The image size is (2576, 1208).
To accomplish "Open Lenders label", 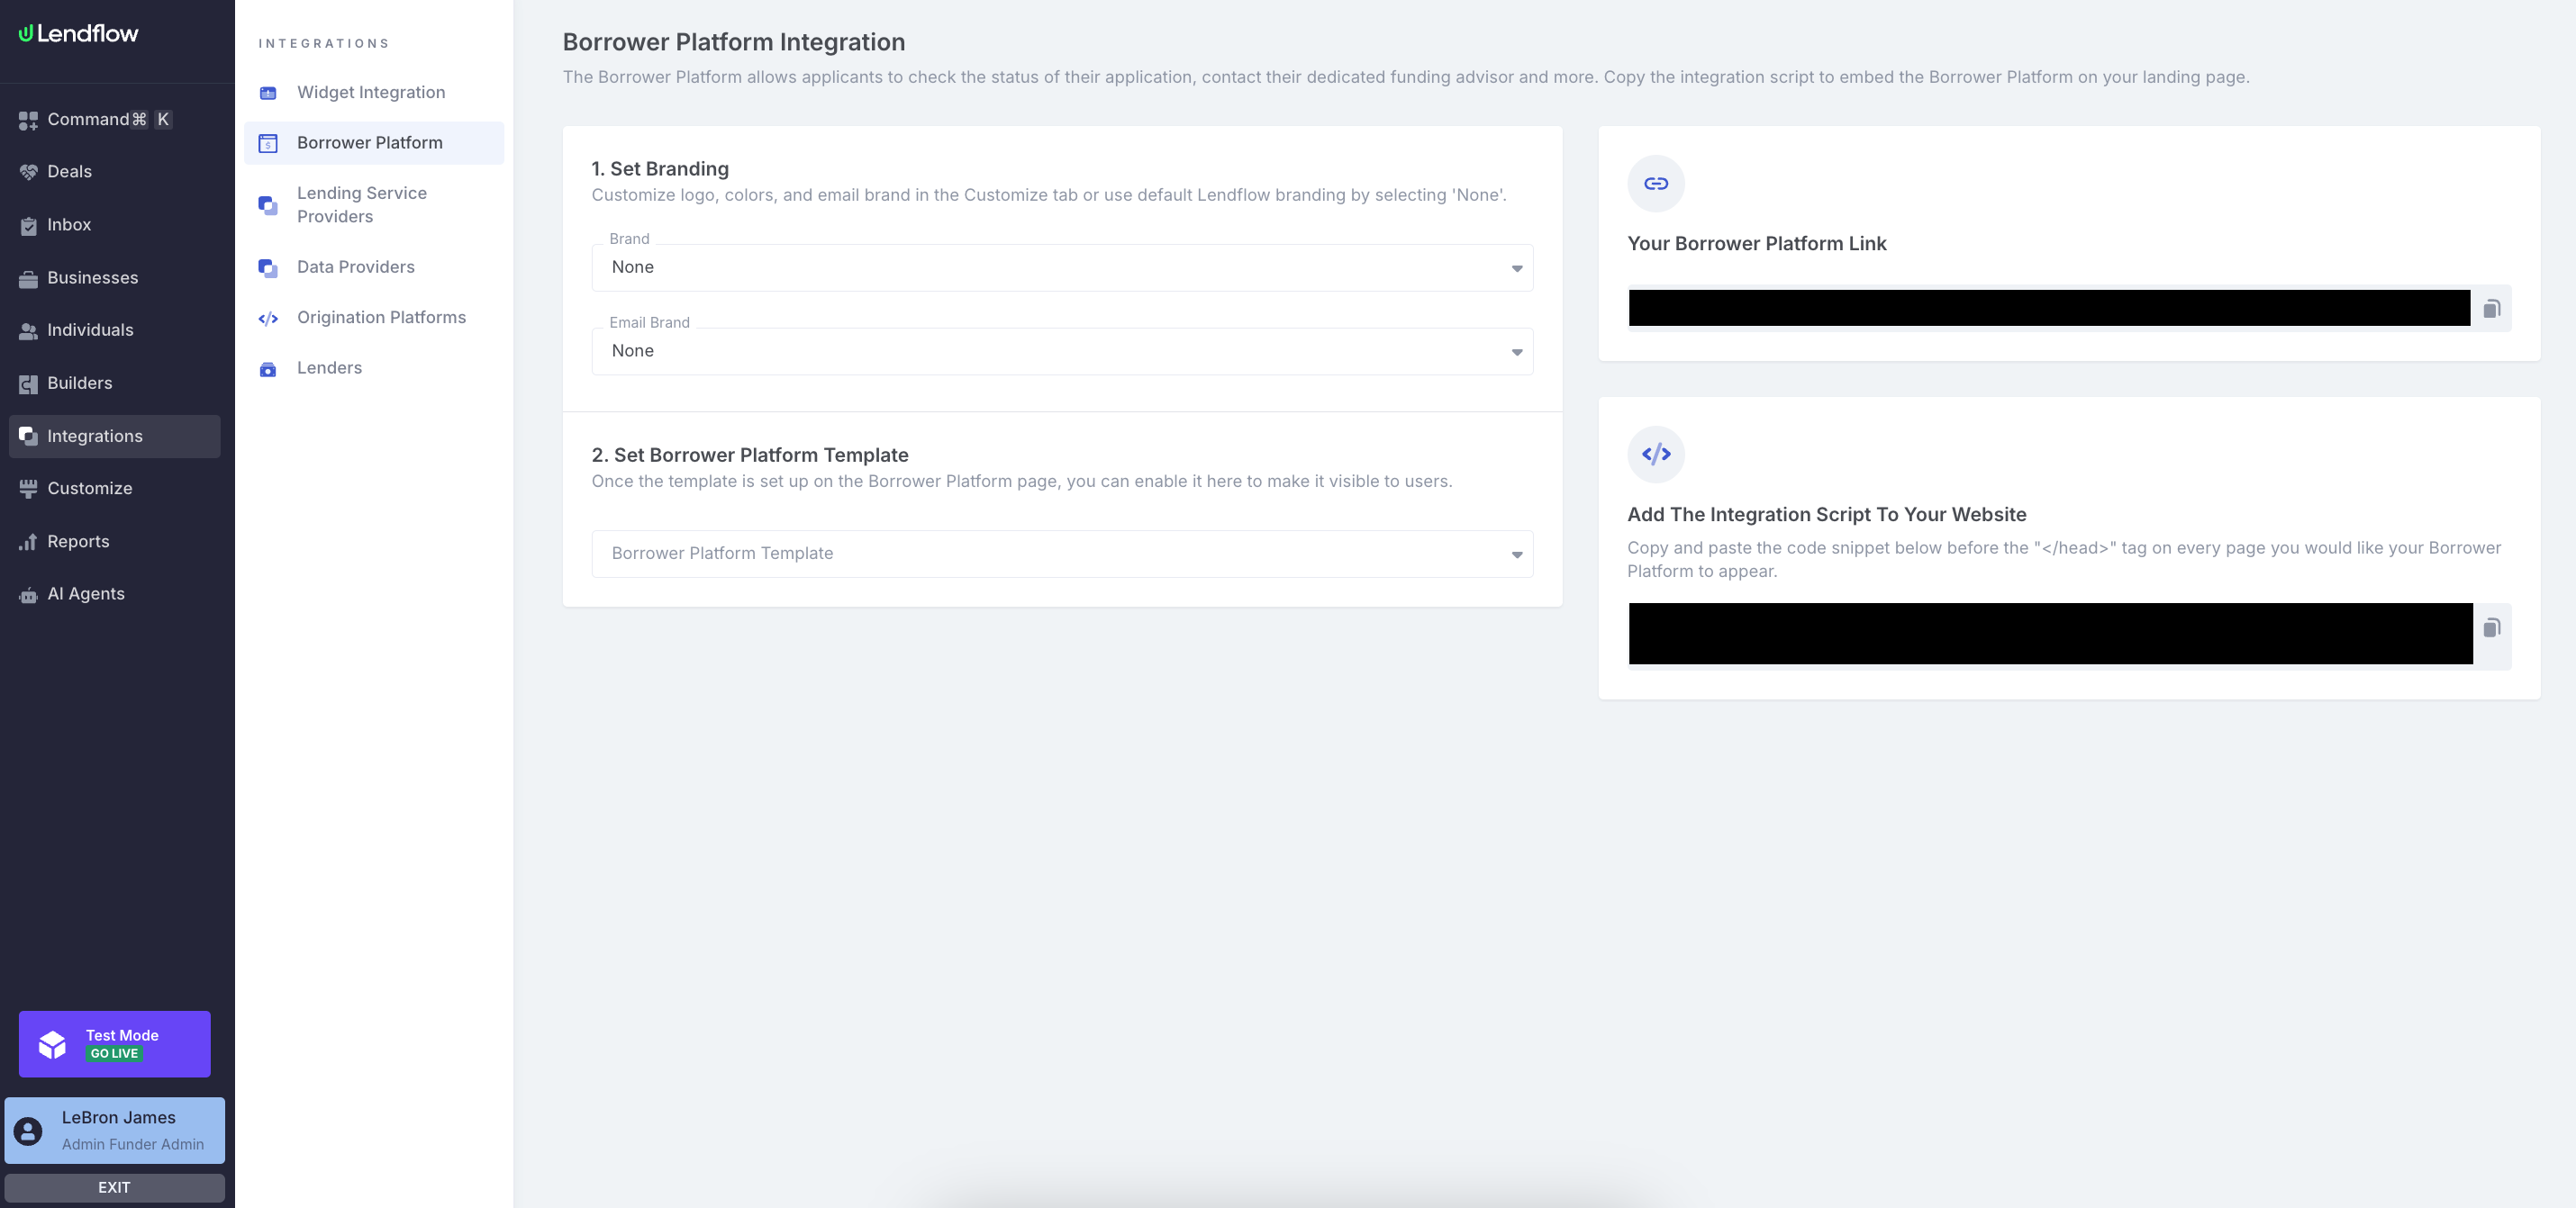I will pos(329,367).
